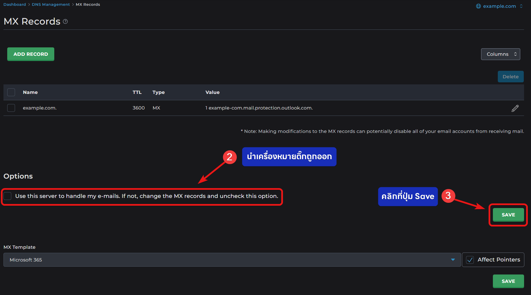Click the Delete button
This screenshot has height=295, width=531.
tap(510, 77)
